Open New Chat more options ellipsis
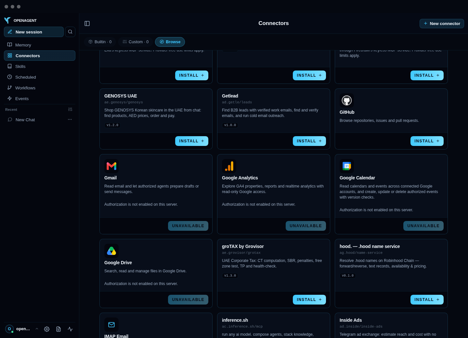The width and height of the screenshot is (468, 338). click(70, 120)
